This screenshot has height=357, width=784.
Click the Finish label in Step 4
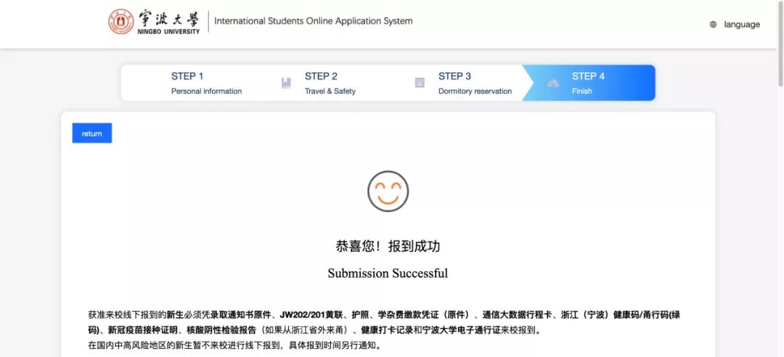click(581, 91)
